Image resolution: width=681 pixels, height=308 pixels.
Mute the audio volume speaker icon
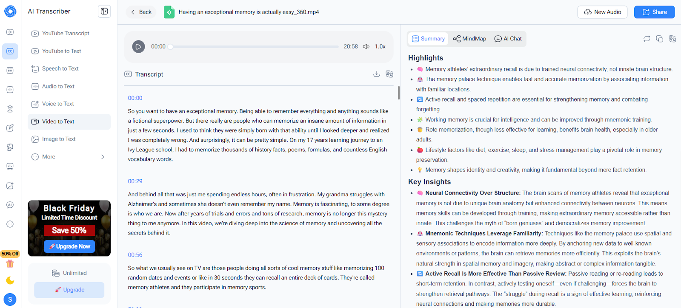click(366, 47)
